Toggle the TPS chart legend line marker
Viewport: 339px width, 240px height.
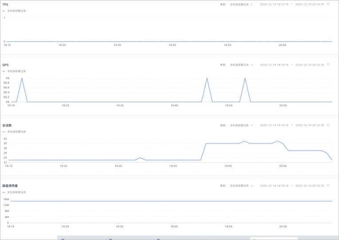4,11
